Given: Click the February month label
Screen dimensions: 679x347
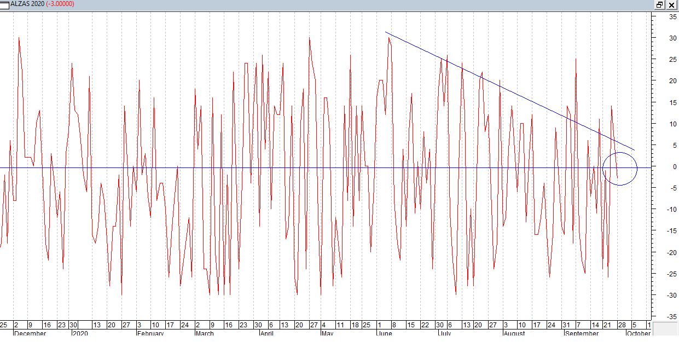Looking at the screenshot, I should 150,333.
